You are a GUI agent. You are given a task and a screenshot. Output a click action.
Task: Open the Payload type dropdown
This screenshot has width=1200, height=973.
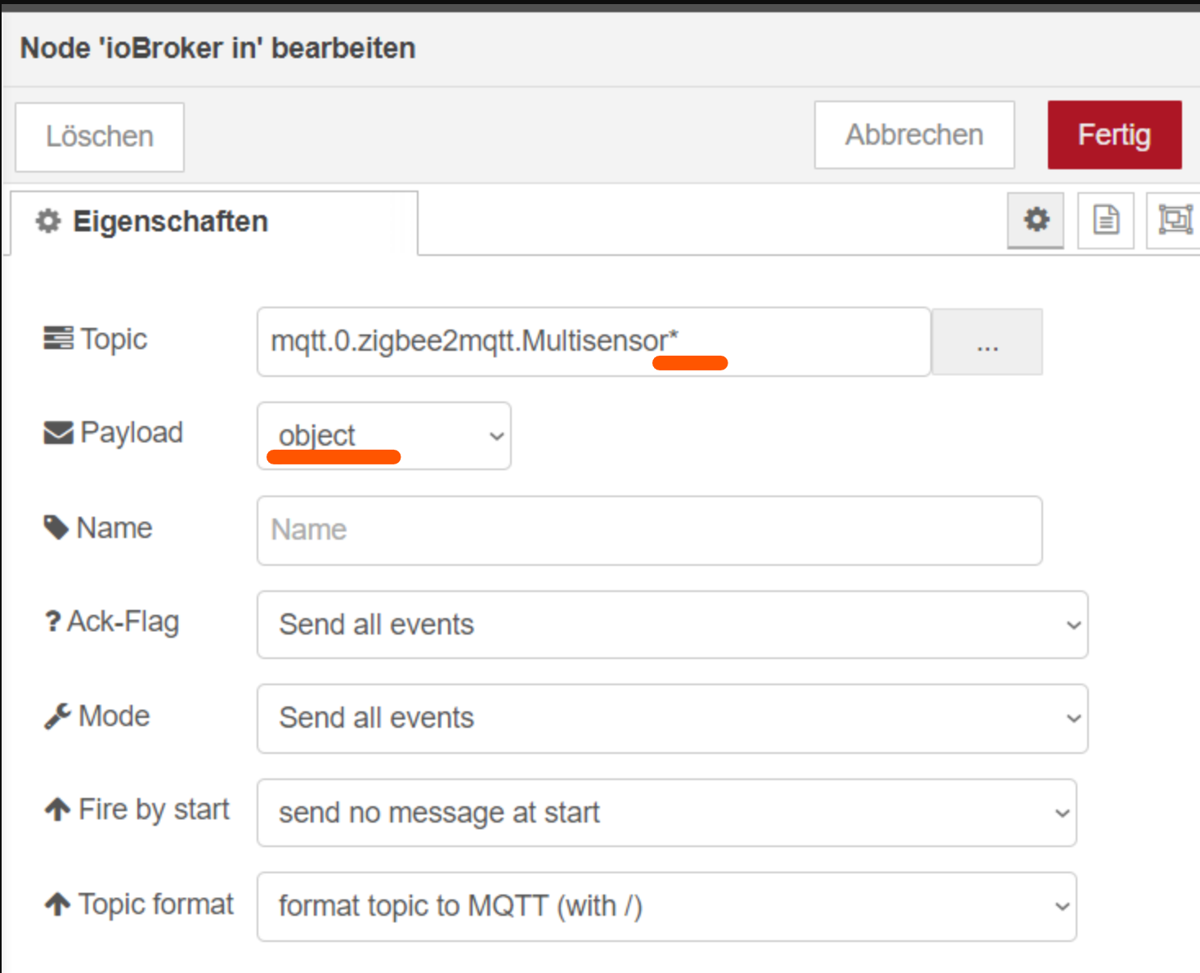pos(384,436)
